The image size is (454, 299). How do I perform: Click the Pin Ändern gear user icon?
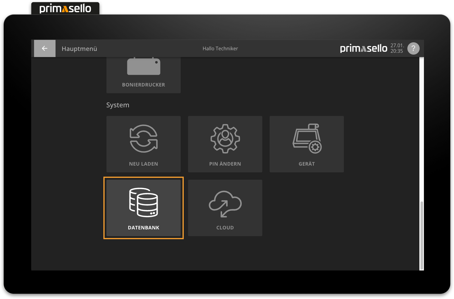225,139
